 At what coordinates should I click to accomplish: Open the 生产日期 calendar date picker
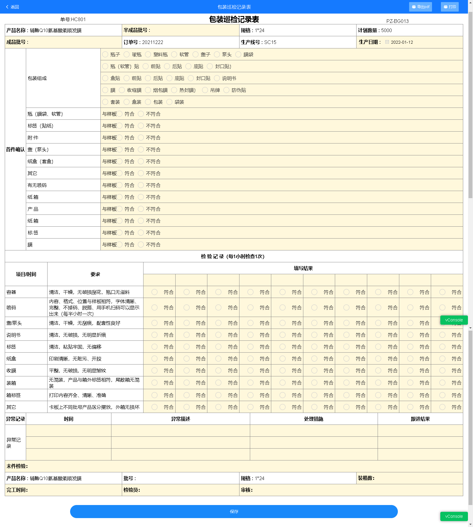pyautogui.click(x=387, y=42)
